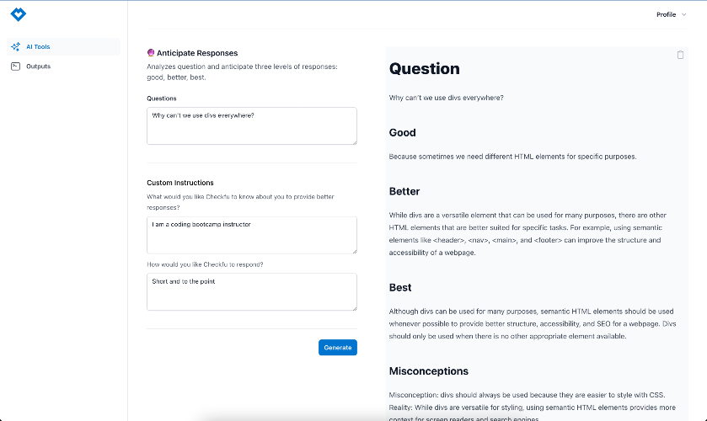Click the Outputs terminal icon
This screenshot has width=707, height=421.
point(16,67)
